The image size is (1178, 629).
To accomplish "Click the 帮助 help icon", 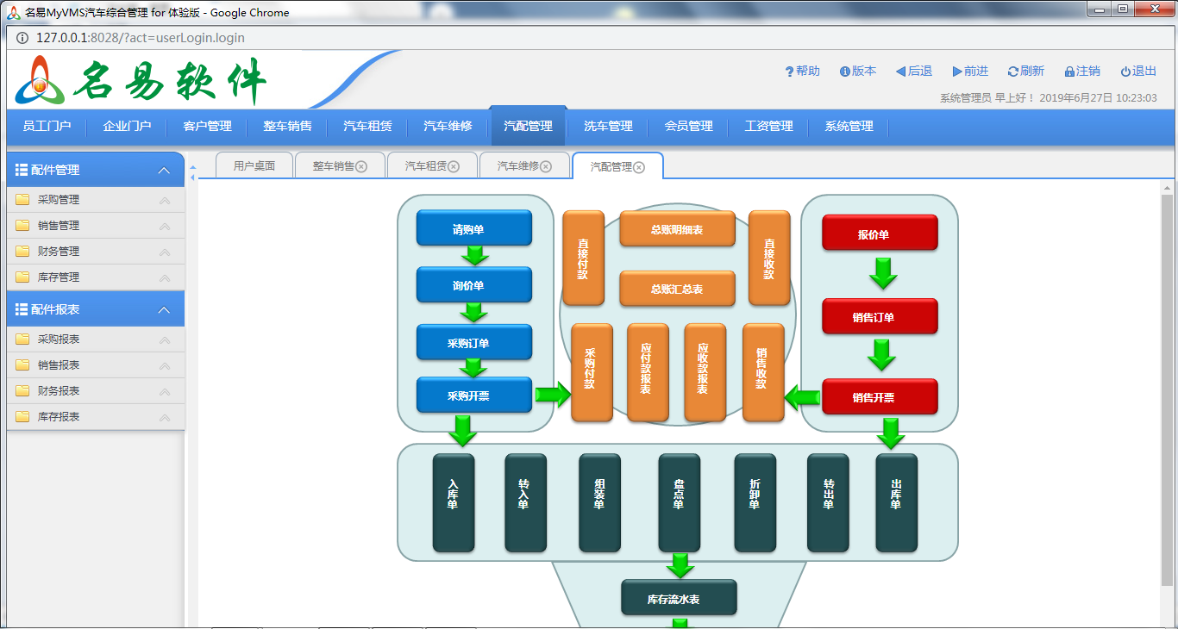I will point(789,72).
